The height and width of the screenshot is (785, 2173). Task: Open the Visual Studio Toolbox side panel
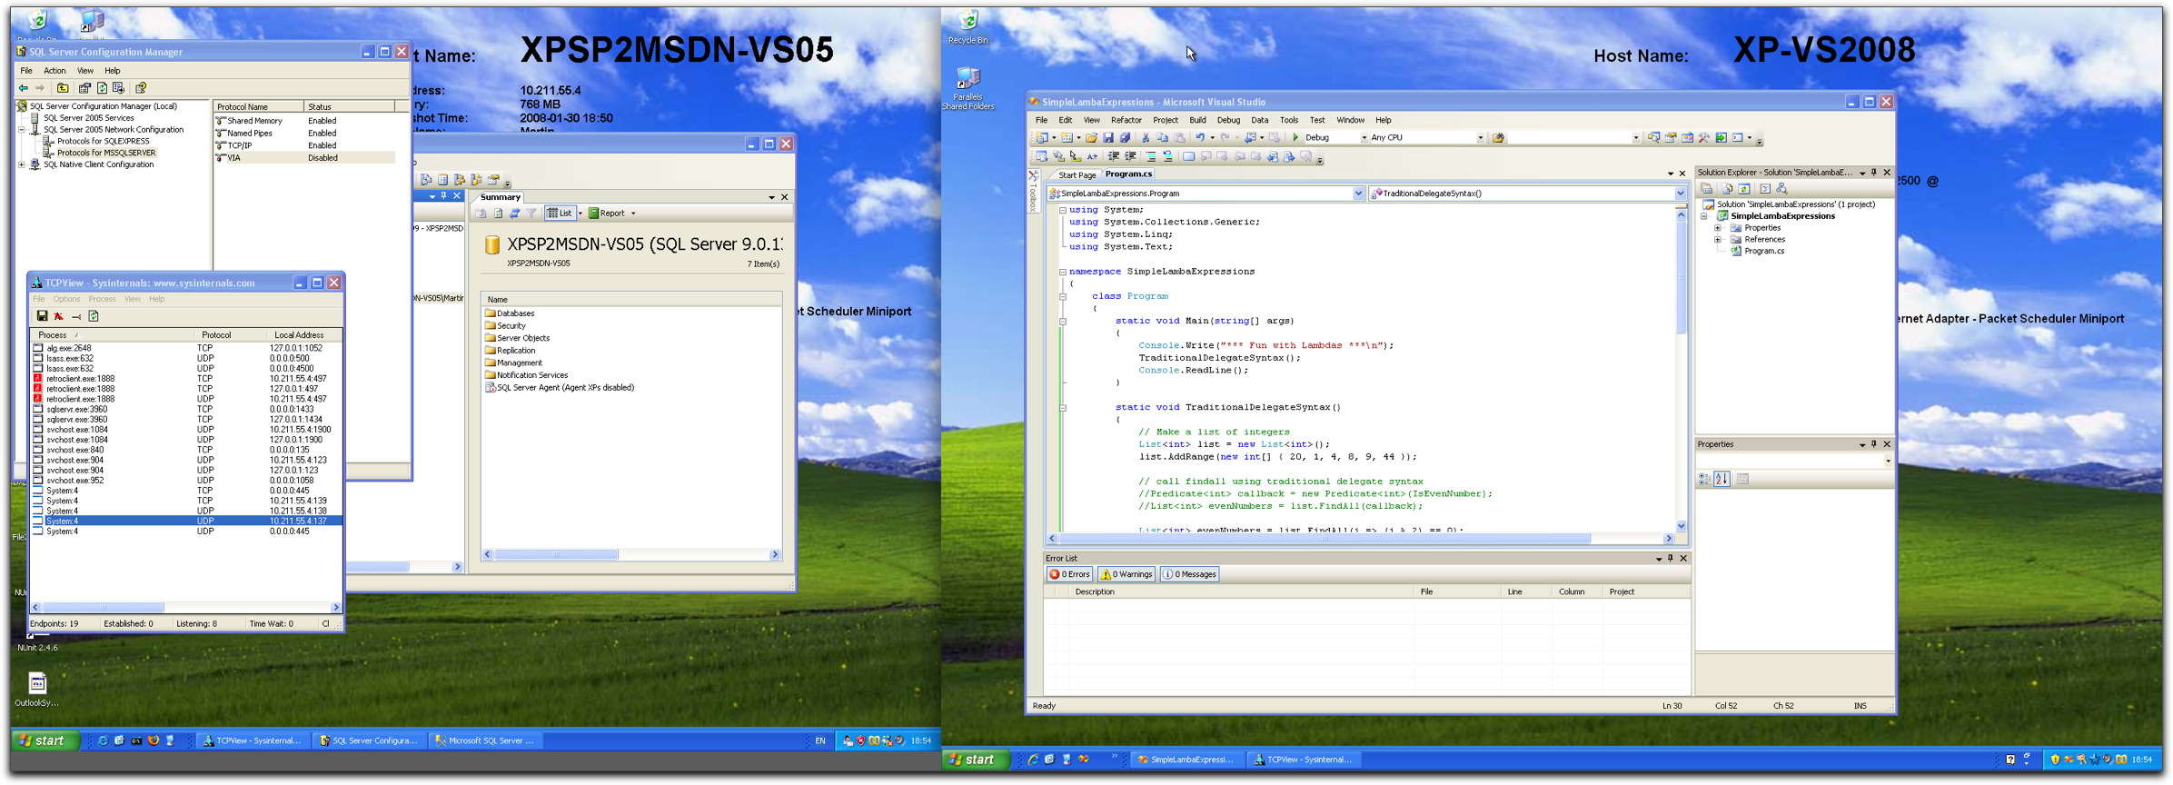pyautogui.click(x=1033, y=193)
